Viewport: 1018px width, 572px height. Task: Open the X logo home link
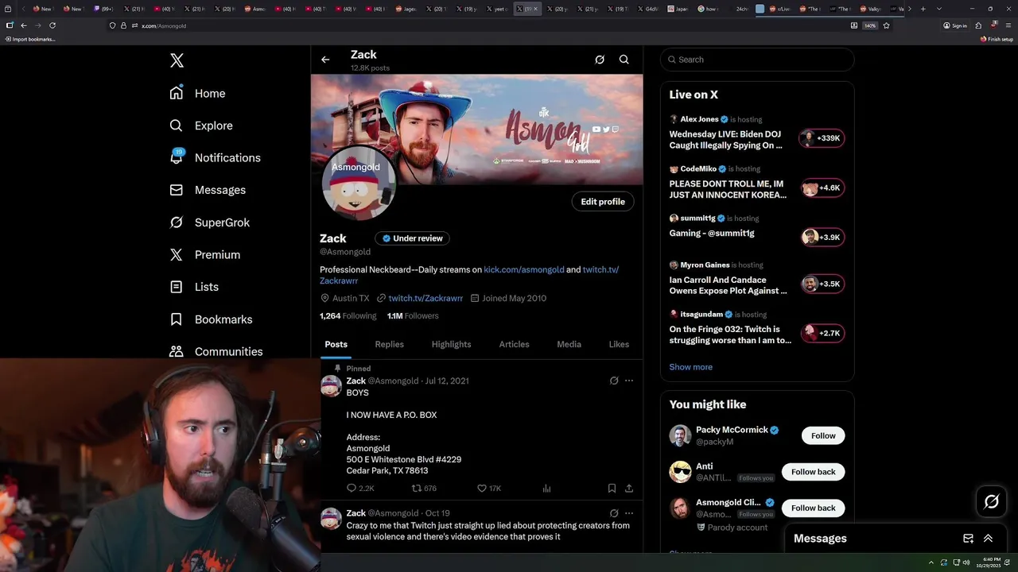click(x=177, y=60)
